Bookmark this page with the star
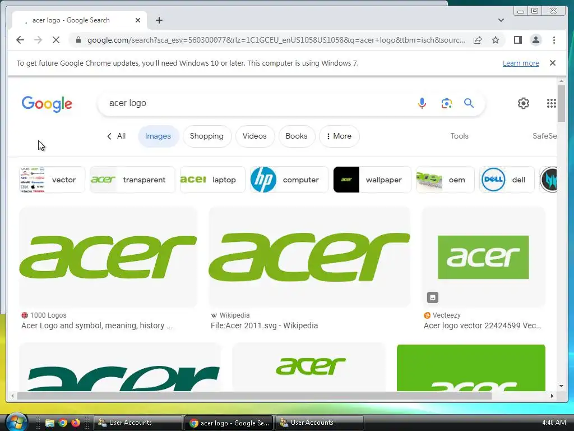 [x=496, y=40]
